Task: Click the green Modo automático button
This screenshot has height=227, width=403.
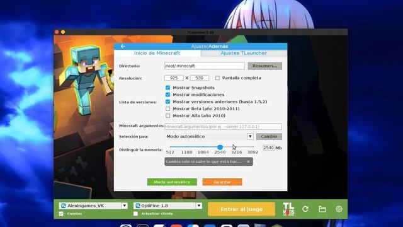Action: [172, 182]
